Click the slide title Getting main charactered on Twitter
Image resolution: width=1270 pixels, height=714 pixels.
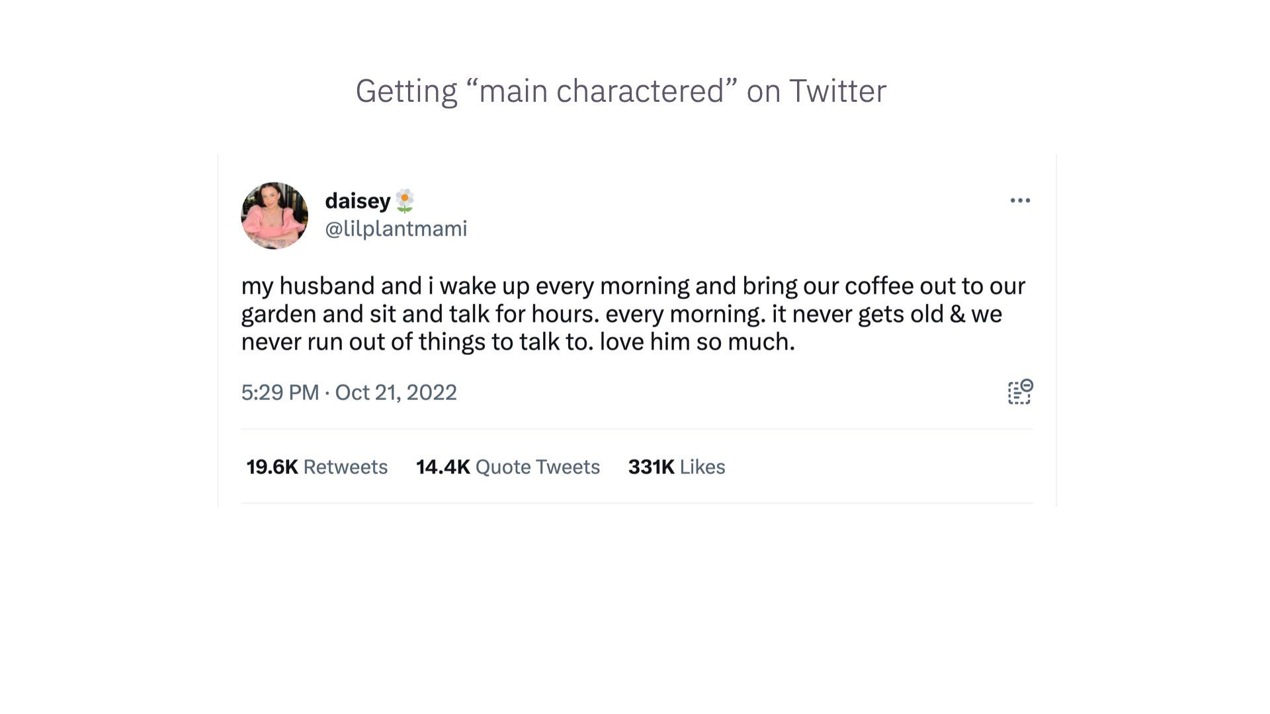pyautogui.click(x=621, y=91)
